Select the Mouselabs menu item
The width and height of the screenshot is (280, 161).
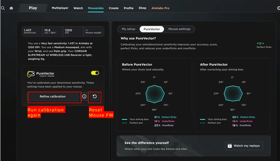(96, 8)
